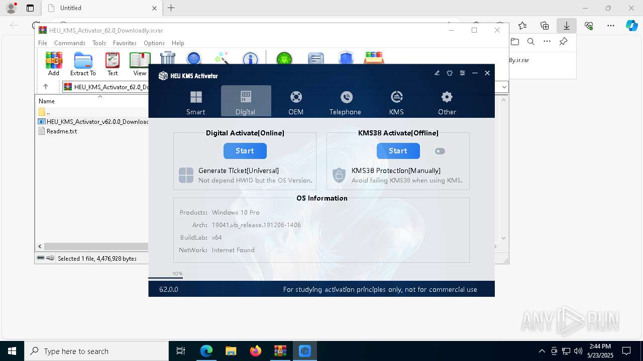Pin the downloads panel
The image size is (643, 361).
tap(564, 42)
